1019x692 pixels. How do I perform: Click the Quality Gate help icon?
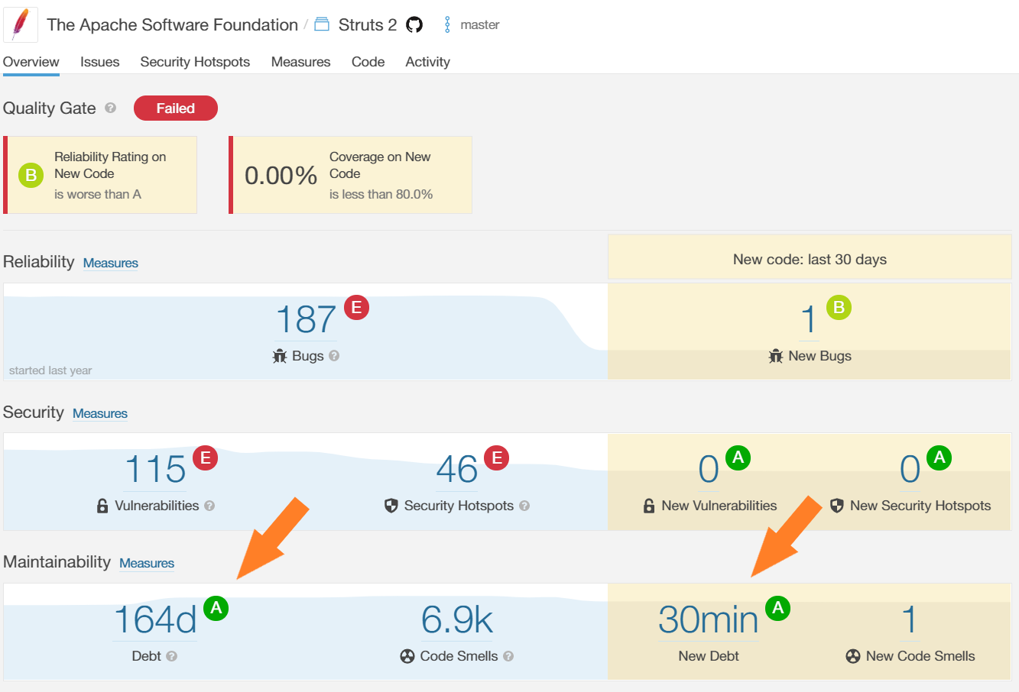click(111, 108)
